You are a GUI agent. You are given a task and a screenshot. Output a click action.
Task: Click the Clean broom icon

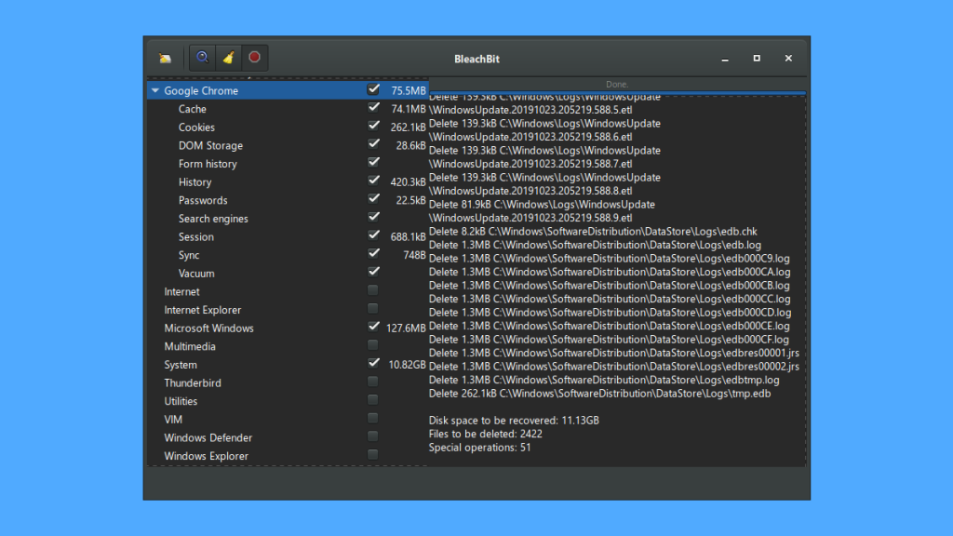click(x=229, y=58)
